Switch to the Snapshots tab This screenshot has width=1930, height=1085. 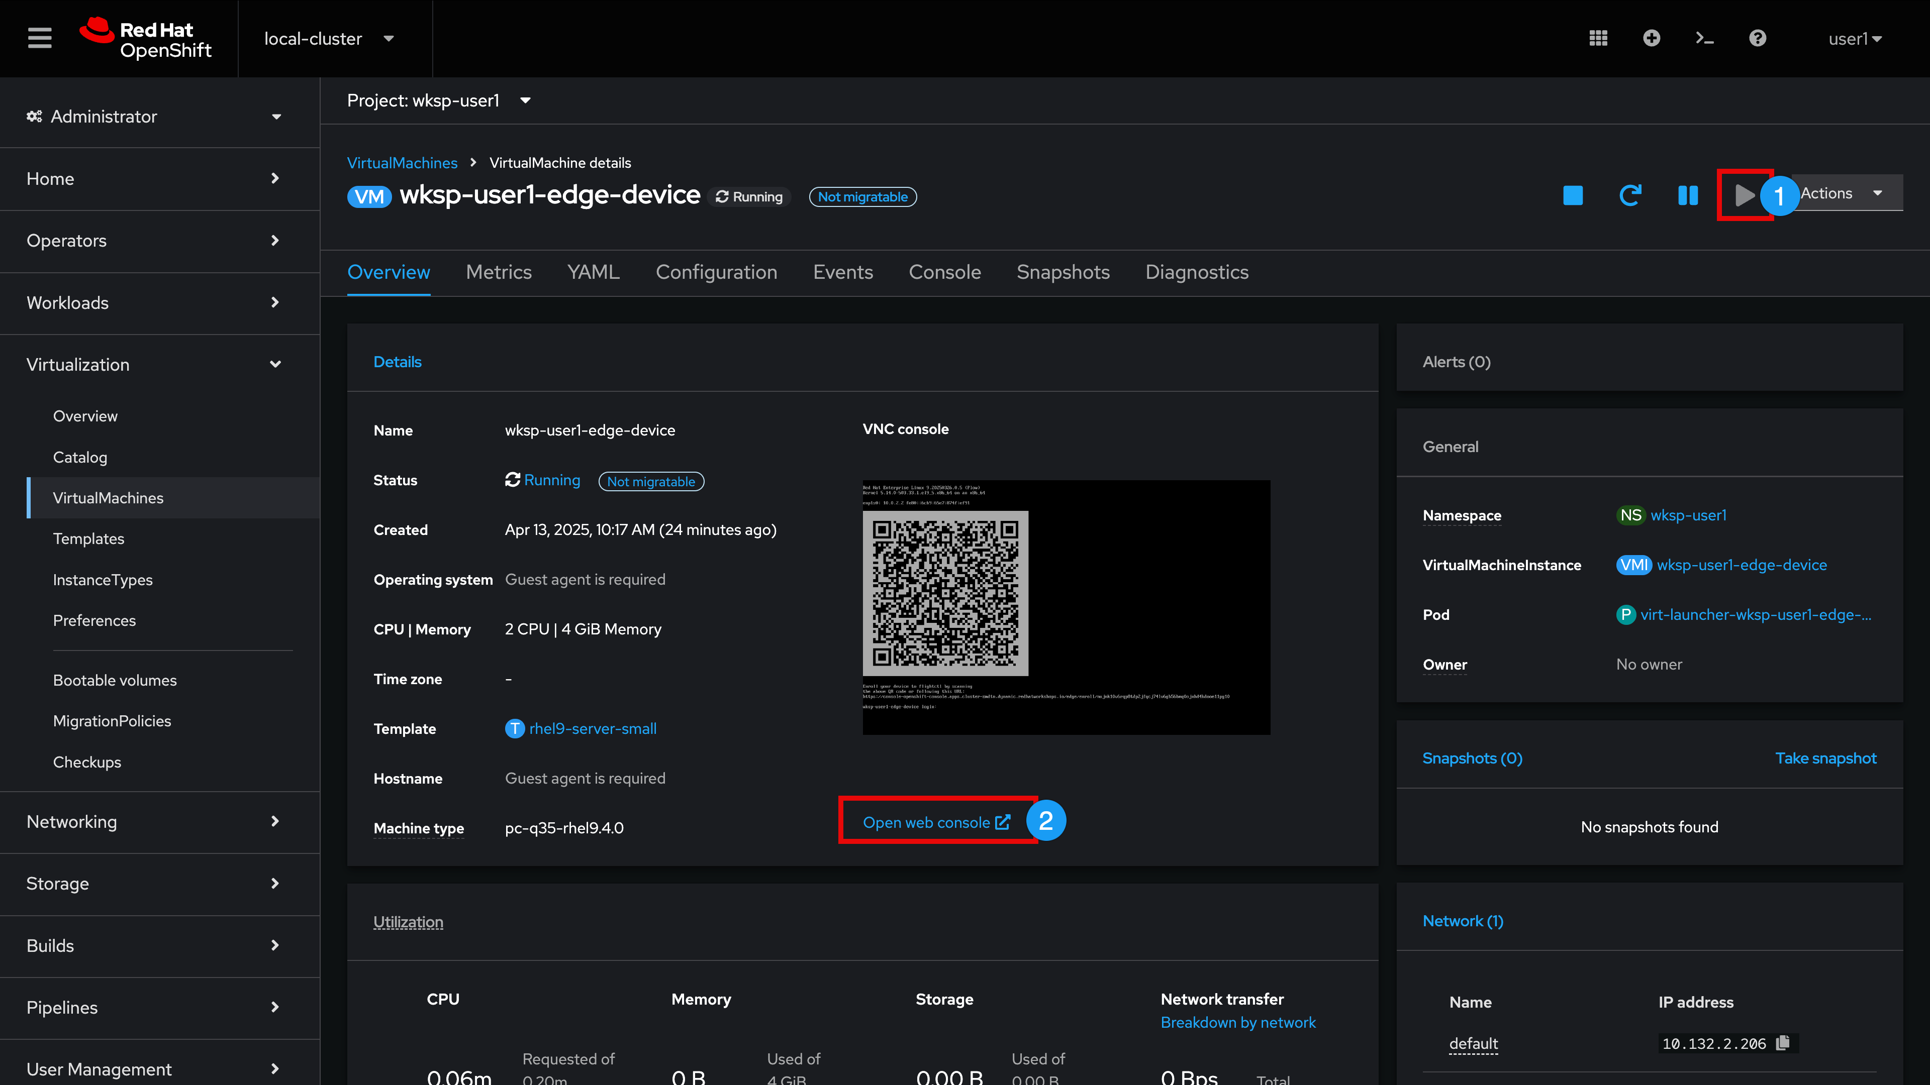click(1063, 272)
